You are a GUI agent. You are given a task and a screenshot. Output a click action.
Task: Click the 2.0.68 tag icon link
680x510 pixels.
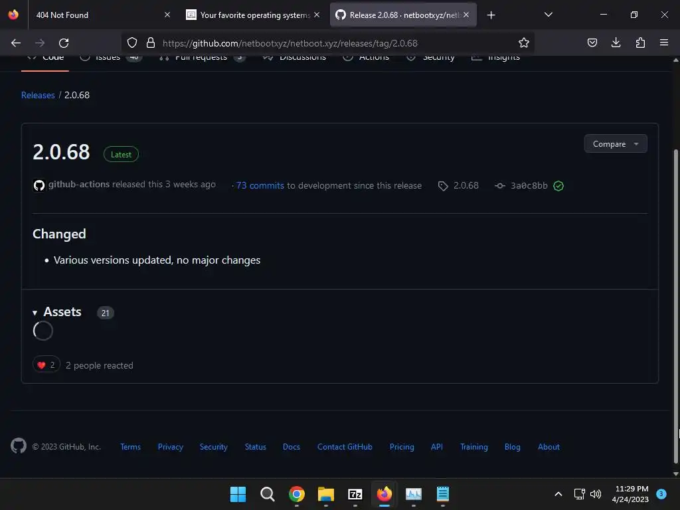pyautogui.click(x=458, y=186)
